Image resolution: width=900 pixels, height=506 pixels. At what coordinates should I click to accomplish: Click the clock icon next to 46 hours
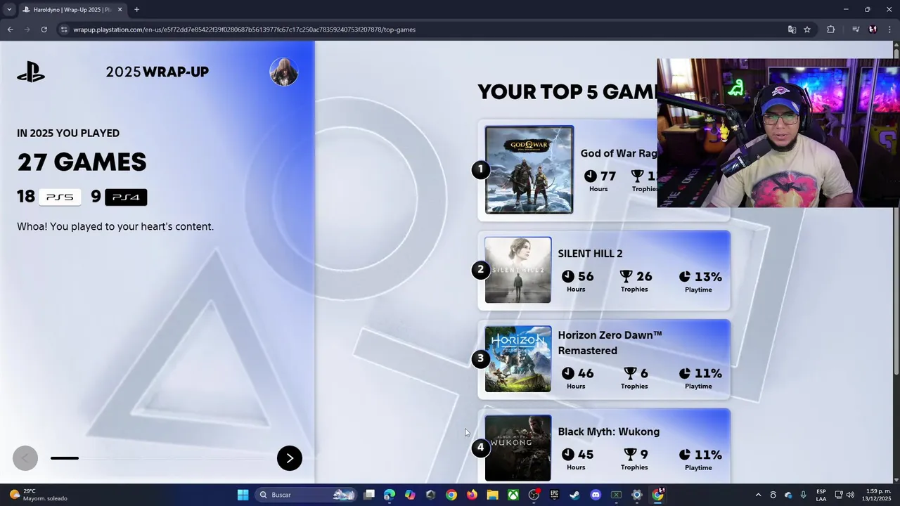pyautogui.click(x=568, y=373)
